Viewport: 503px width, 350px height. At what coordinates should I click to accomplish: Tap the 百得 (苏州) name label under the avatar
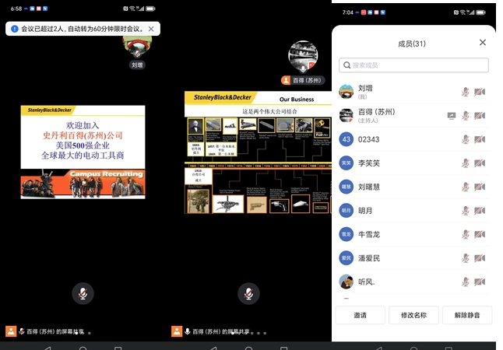(303, 80)
